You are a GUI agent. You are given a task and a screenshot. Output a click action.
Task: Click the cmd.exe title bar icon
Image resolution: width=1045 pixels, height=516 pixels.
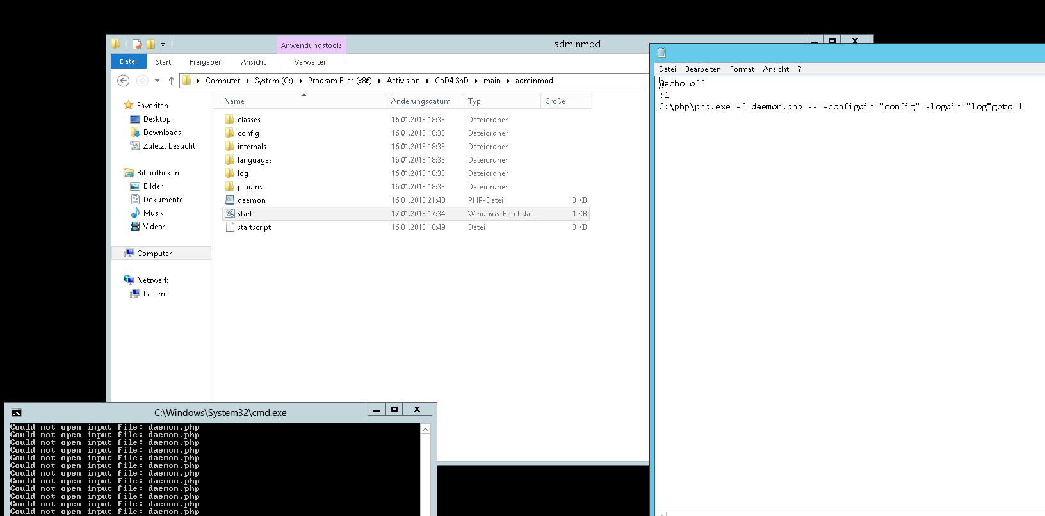[x=17, y=413]
